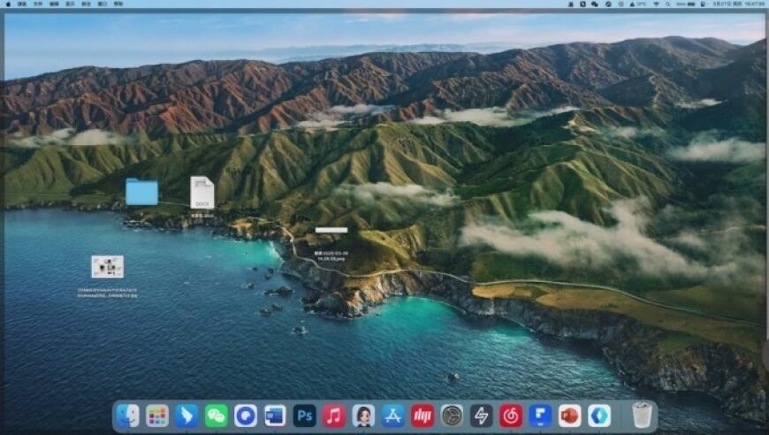Open the Trash in the Dock
769x435 pixels.
(642, 416)
